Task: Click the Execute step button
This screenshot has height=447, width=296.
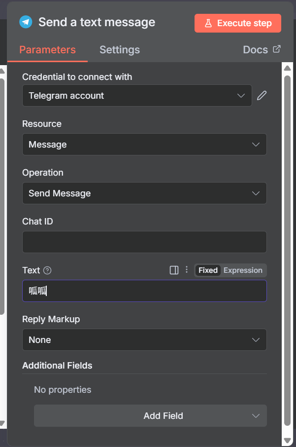Action: pyautogui.click(x=238, y=23)
